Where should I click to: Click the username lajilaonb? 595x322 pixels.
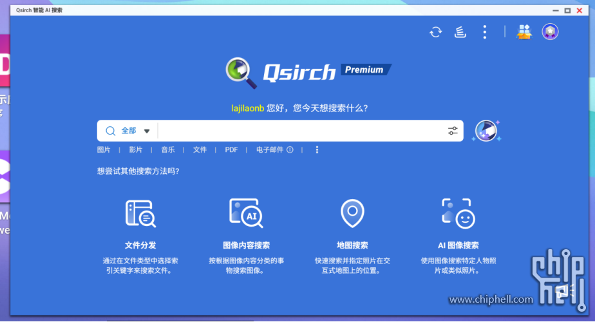click(248, 108)
